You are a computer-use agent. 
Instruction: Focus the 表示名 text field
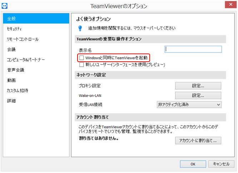(193, 49)
